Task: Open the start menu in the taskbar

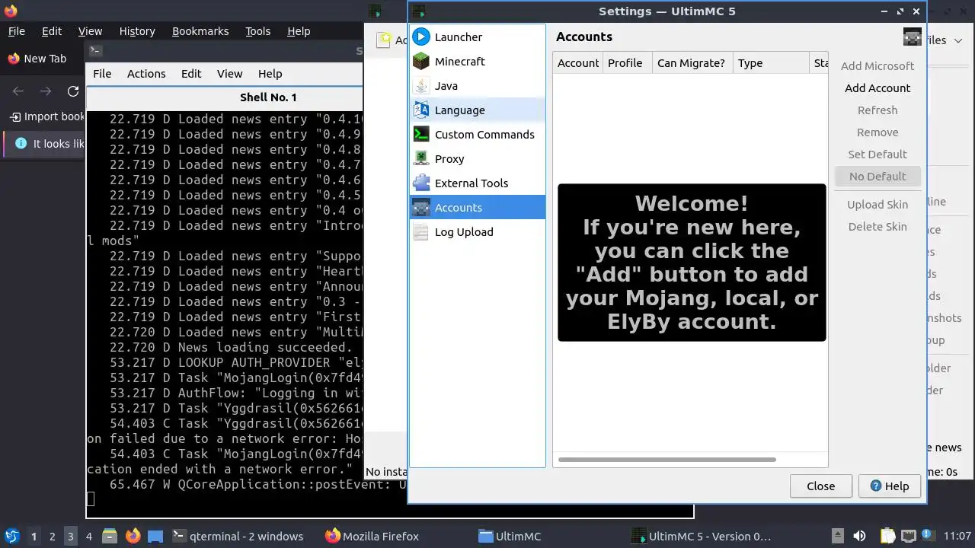Action: [11, 536]
